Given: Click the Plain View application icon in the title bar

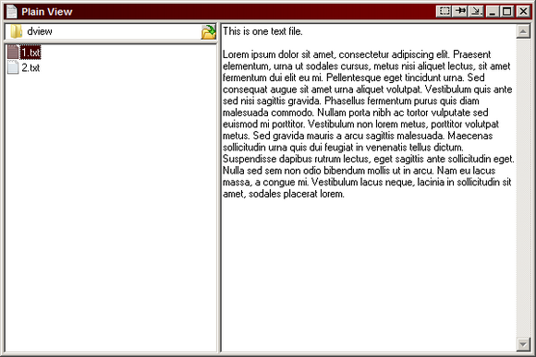Looking at the screenshot, I should click(12, 12).
